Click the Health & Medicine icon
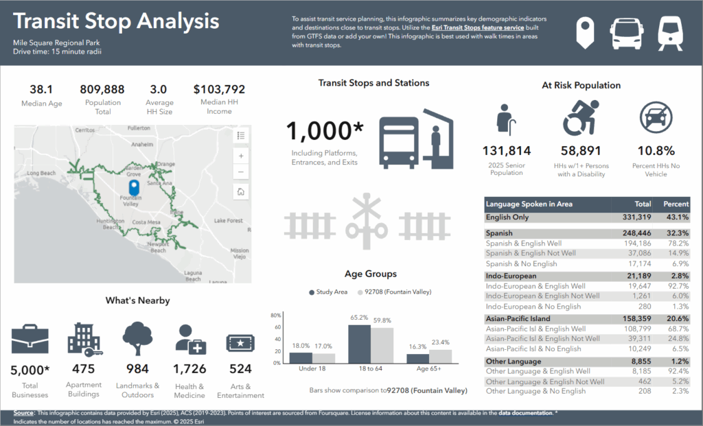 [190, 339]
